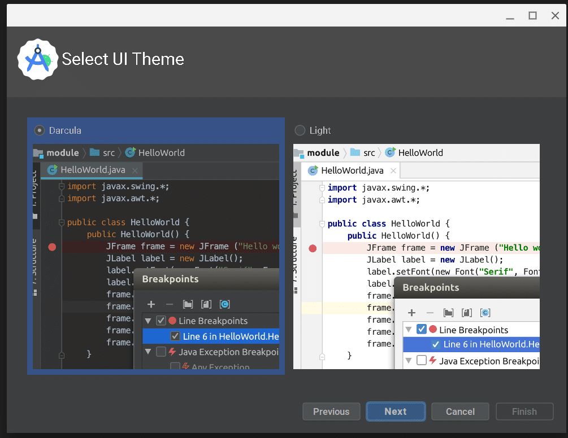Click group-by-file icon in Light Breakpoints toolbar
This screenshot has height=438, width=568.
pyautogui.click(x=467, y=313)
